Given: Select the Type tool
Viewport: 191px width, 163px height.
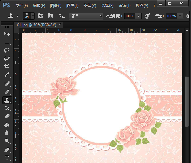Looking at the screenshot, I should coord(7,158).
